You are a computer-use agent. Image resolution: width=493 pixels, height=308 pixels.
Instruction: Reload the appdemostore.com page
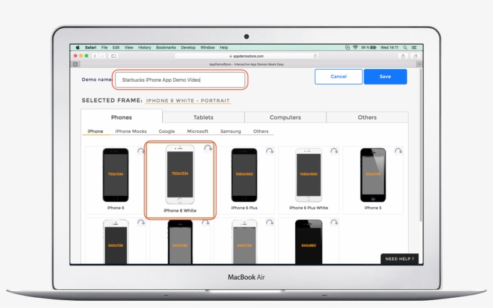[x=316, y=56]
